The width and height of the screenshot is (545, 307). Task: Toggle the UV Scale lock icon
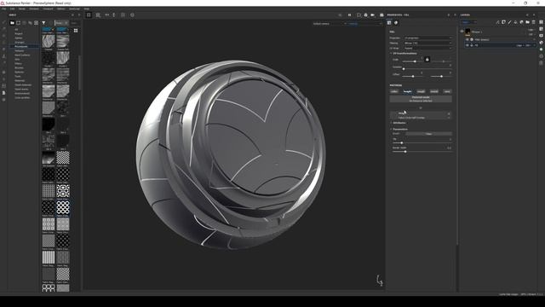tap(427, 60)
